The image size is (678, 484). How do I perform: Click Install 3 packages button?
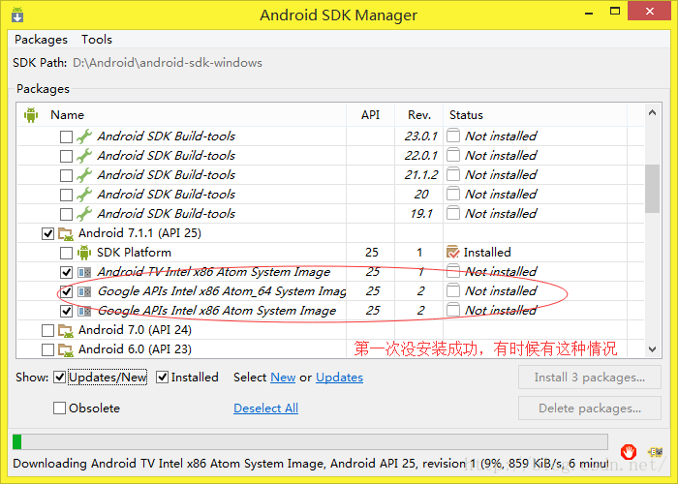point(590,378)
